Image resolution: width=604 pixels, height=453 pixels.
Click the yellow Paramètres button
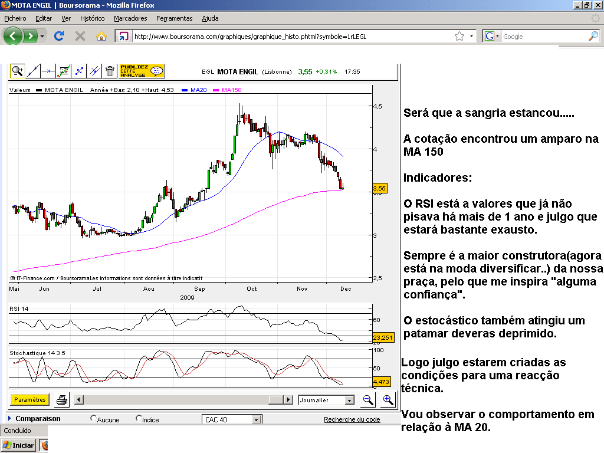29,400
